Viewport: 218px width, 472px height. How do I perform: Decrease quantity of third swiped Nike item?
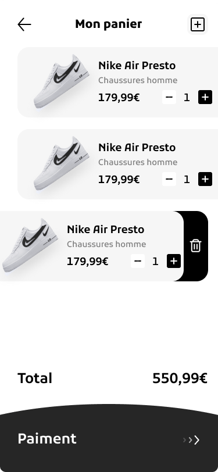pyautogui.click(x=138, y=261)
